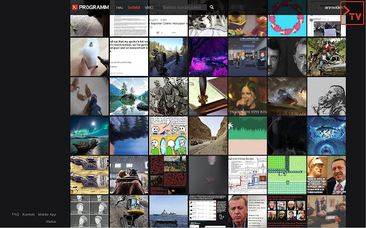Select the 'beliebt' tab

pyautogui.click(x=134, y=7)
